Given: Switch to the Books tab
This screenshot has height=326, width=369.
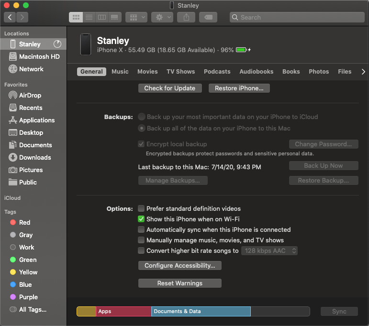Looking at the screenshot, I should [291, 71].
